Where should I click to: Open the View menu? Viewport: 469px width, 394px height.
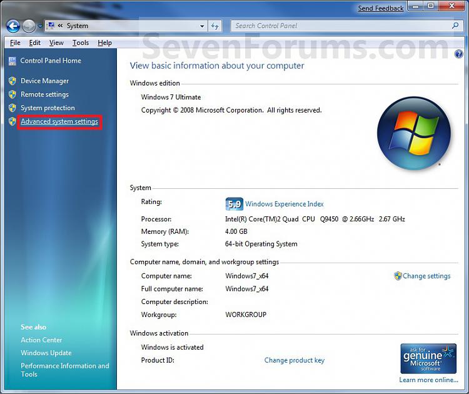coord(56,43)
